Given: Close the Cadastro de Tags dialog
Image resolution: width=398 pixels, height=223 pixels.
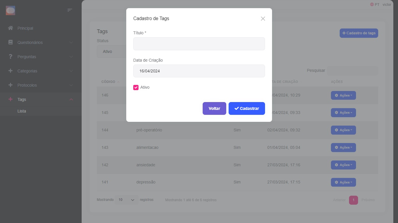Looking at the screenshot, I should click(263, 19).
